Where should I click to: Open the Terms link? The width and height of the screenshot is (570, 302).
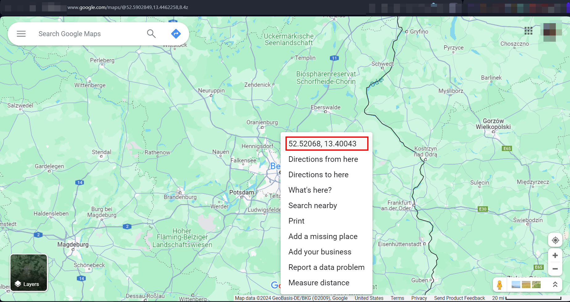pyautogui.click(x=397, y=298)
